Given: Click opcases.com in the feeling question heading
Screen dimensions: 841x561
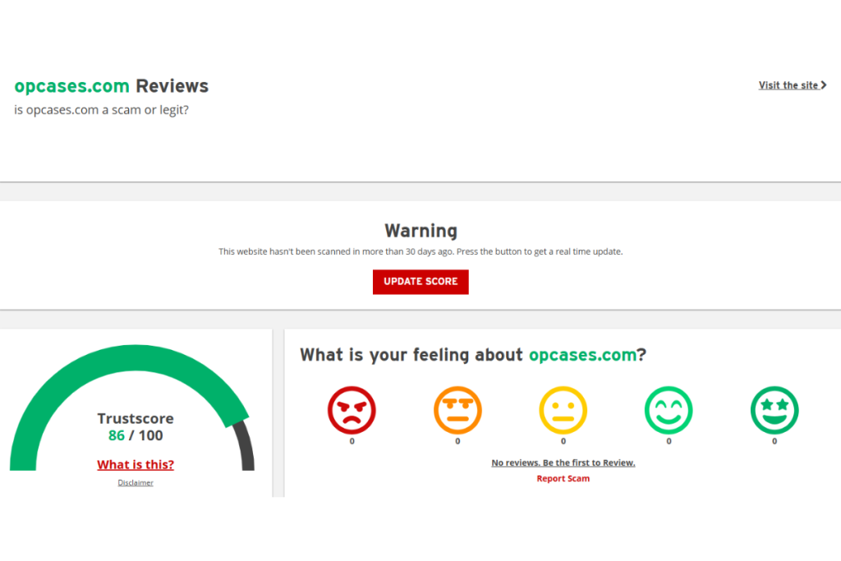Looking at the screenshot, I should [x=582, y=355].
